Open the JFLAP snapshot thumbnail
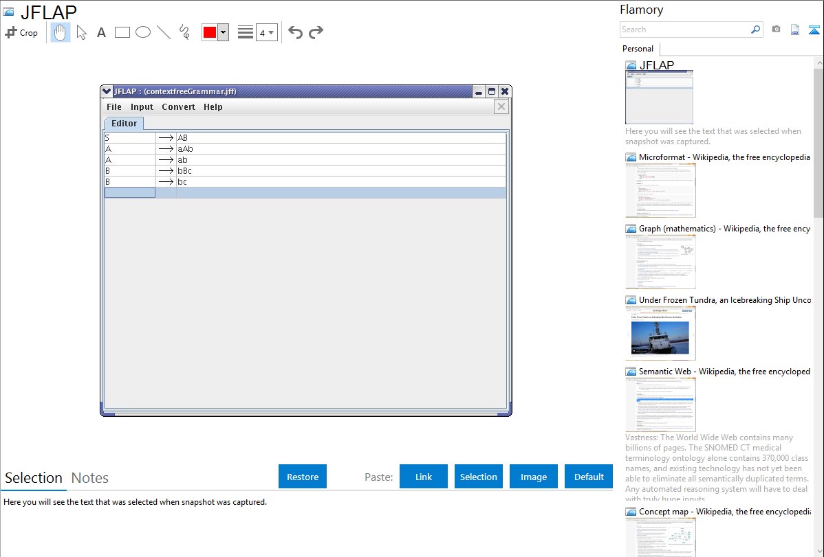Image resolution: width=824 pixels, height=557 pixels. pyautogui.click(x=659, y=97)
